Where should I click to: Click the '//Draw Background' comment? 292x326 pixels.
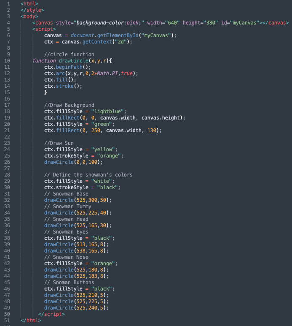click(x=69, y=105)
